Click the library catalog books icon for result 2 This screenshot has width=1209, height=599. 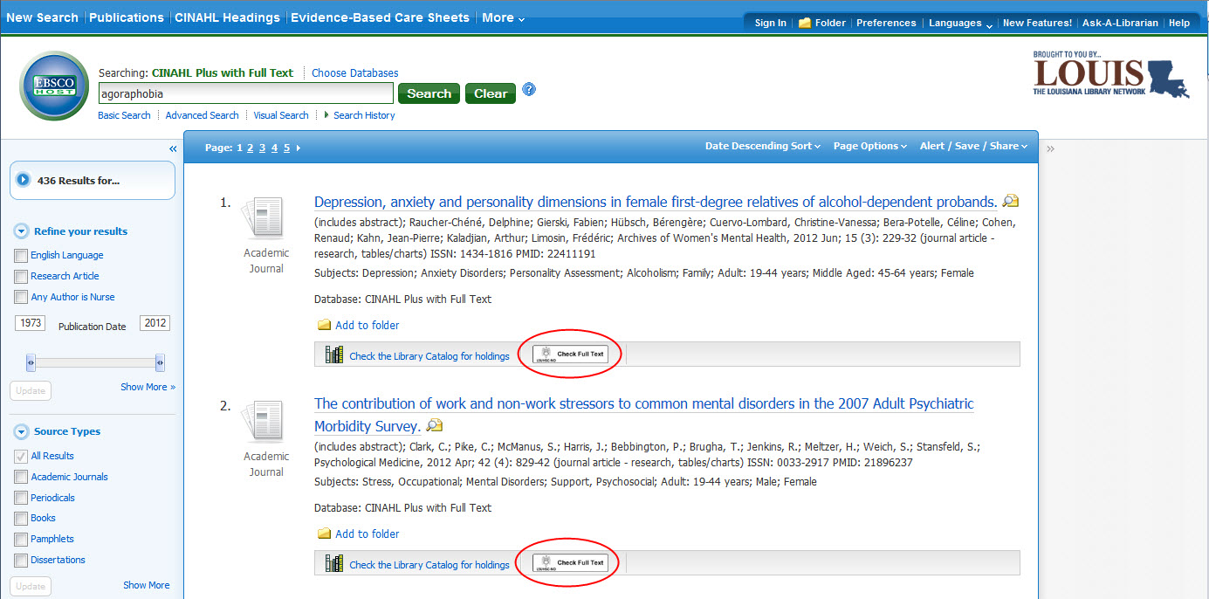333,563
